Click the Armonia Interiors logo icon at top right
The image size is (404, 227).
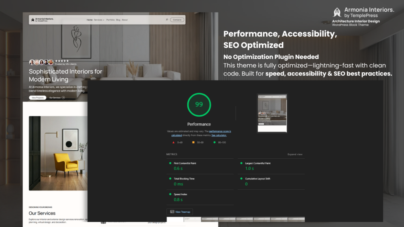[337, 12]
